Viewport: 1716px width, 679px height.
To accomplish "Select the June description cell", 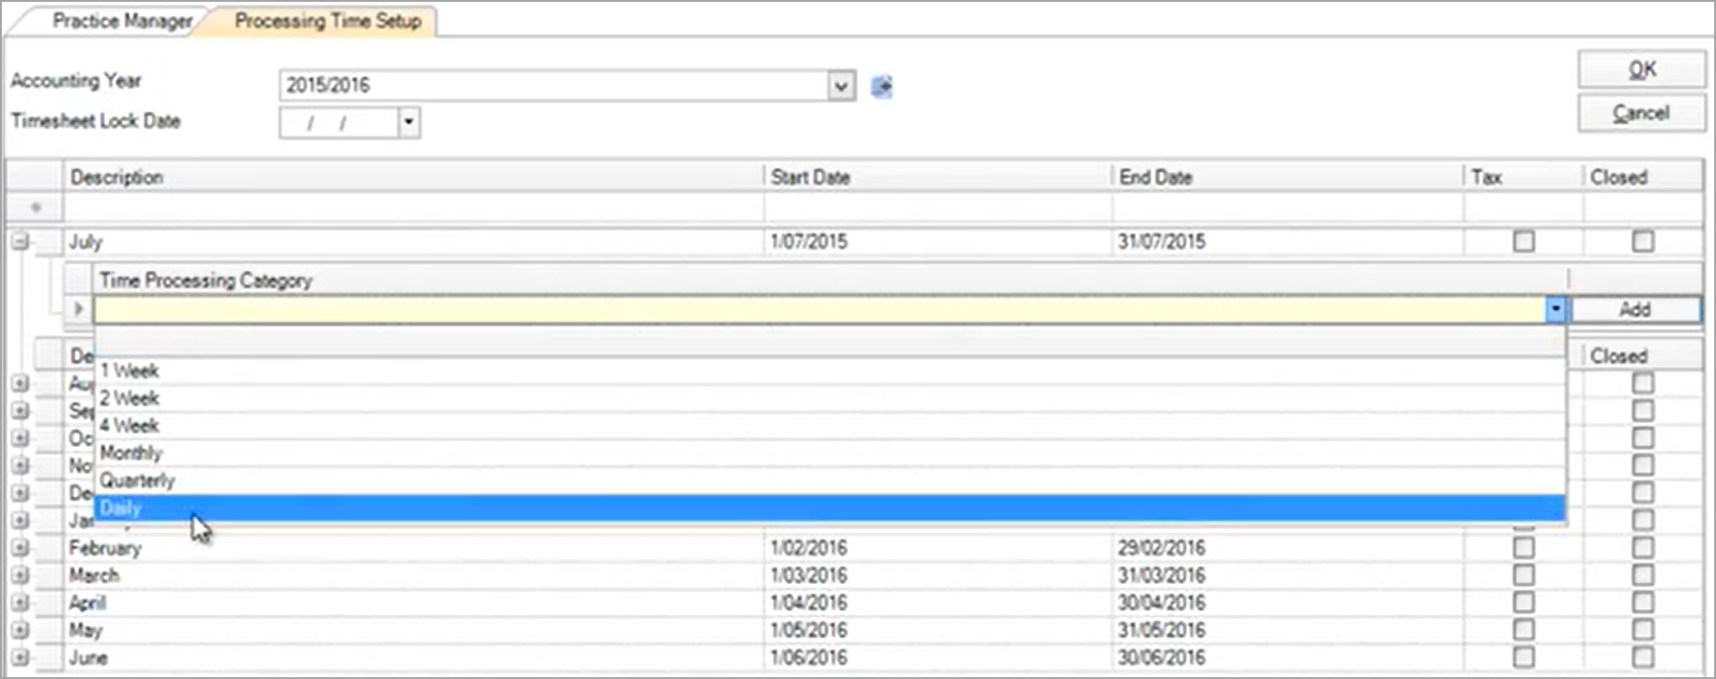I will (x=413, y=658).
